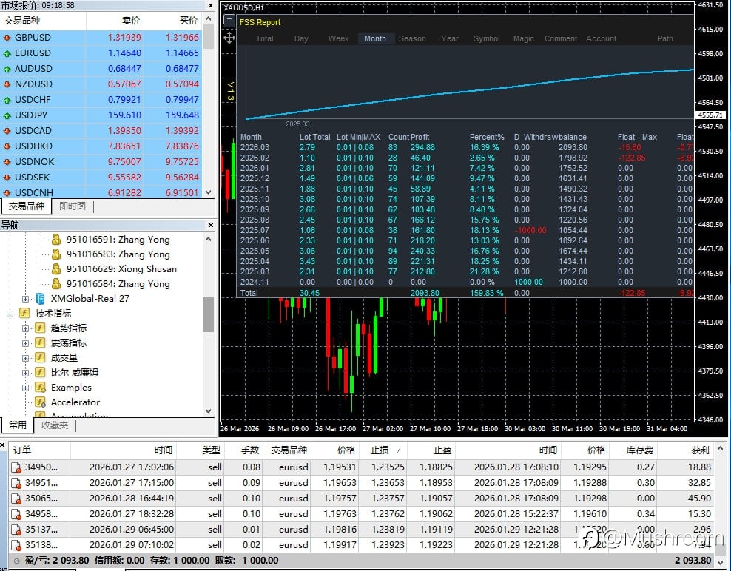Open the Path tab in FSS Report
The height and width of the screenshot is (571, 731).
(x=665, y=38)
